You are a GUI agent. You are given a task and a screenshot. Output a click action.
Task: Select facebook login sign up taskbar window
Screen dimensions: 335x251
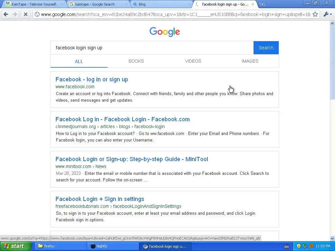[x=165, y=246]
